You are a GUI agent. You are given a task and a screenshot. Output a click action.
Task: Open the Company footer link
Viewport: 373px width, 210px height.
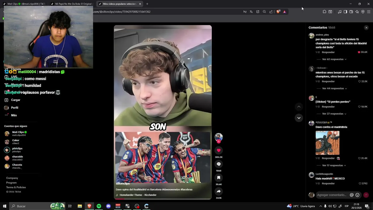(12, 178)
